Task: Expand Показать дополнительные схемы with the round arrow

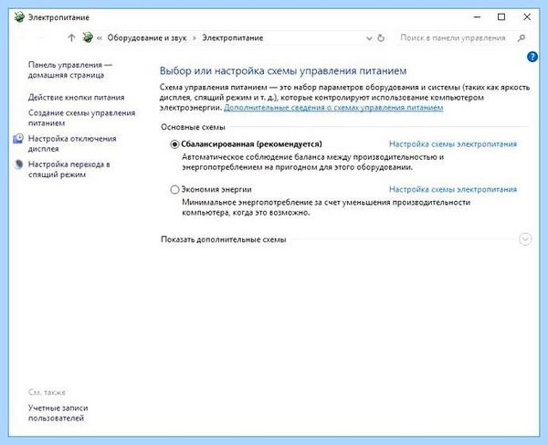Action: point(525,239)
